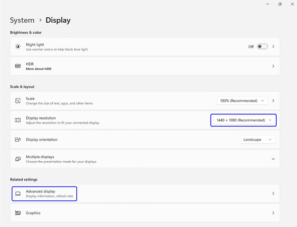
Task: Open HDR settings via right chevron
Action: (273, 66)
